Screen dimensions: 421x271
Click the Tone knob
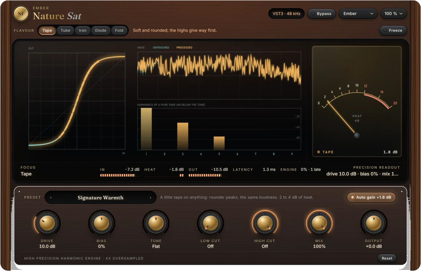(x=156, y=223)
